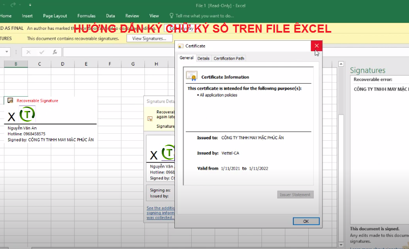The image size is (409, 249).
Task: Click the 'Issued by:' label in Signature Details
Action: 159,196
